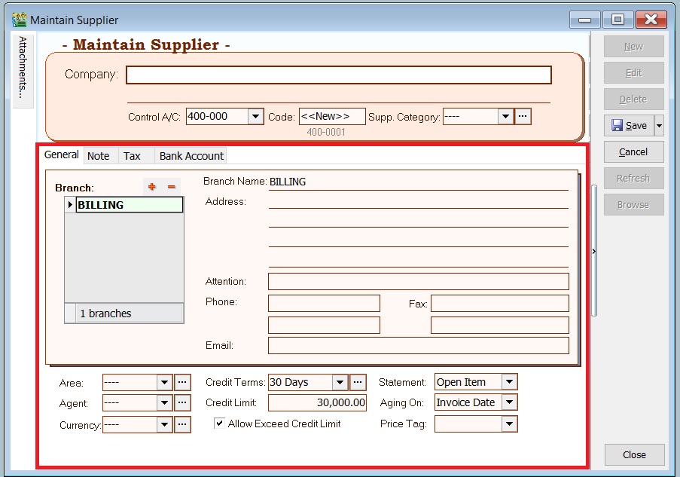Open the Attachments side panel tab

(23, 69)
